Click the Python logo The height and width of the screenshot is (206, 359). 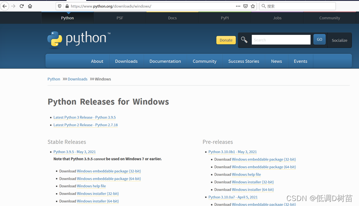[79, 39]
